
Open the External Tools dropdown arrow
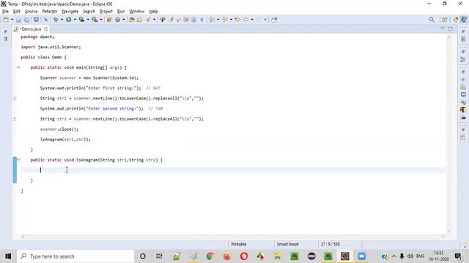(x=101, y=20)
